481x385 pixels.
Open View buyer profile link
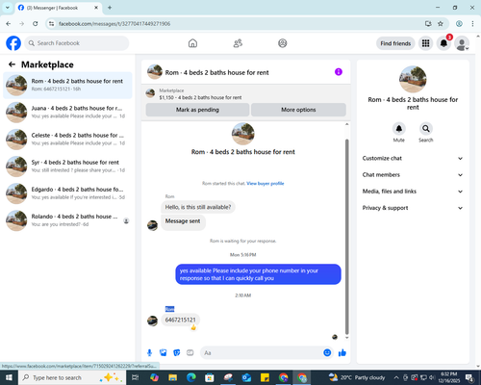[x=266, y=184]
